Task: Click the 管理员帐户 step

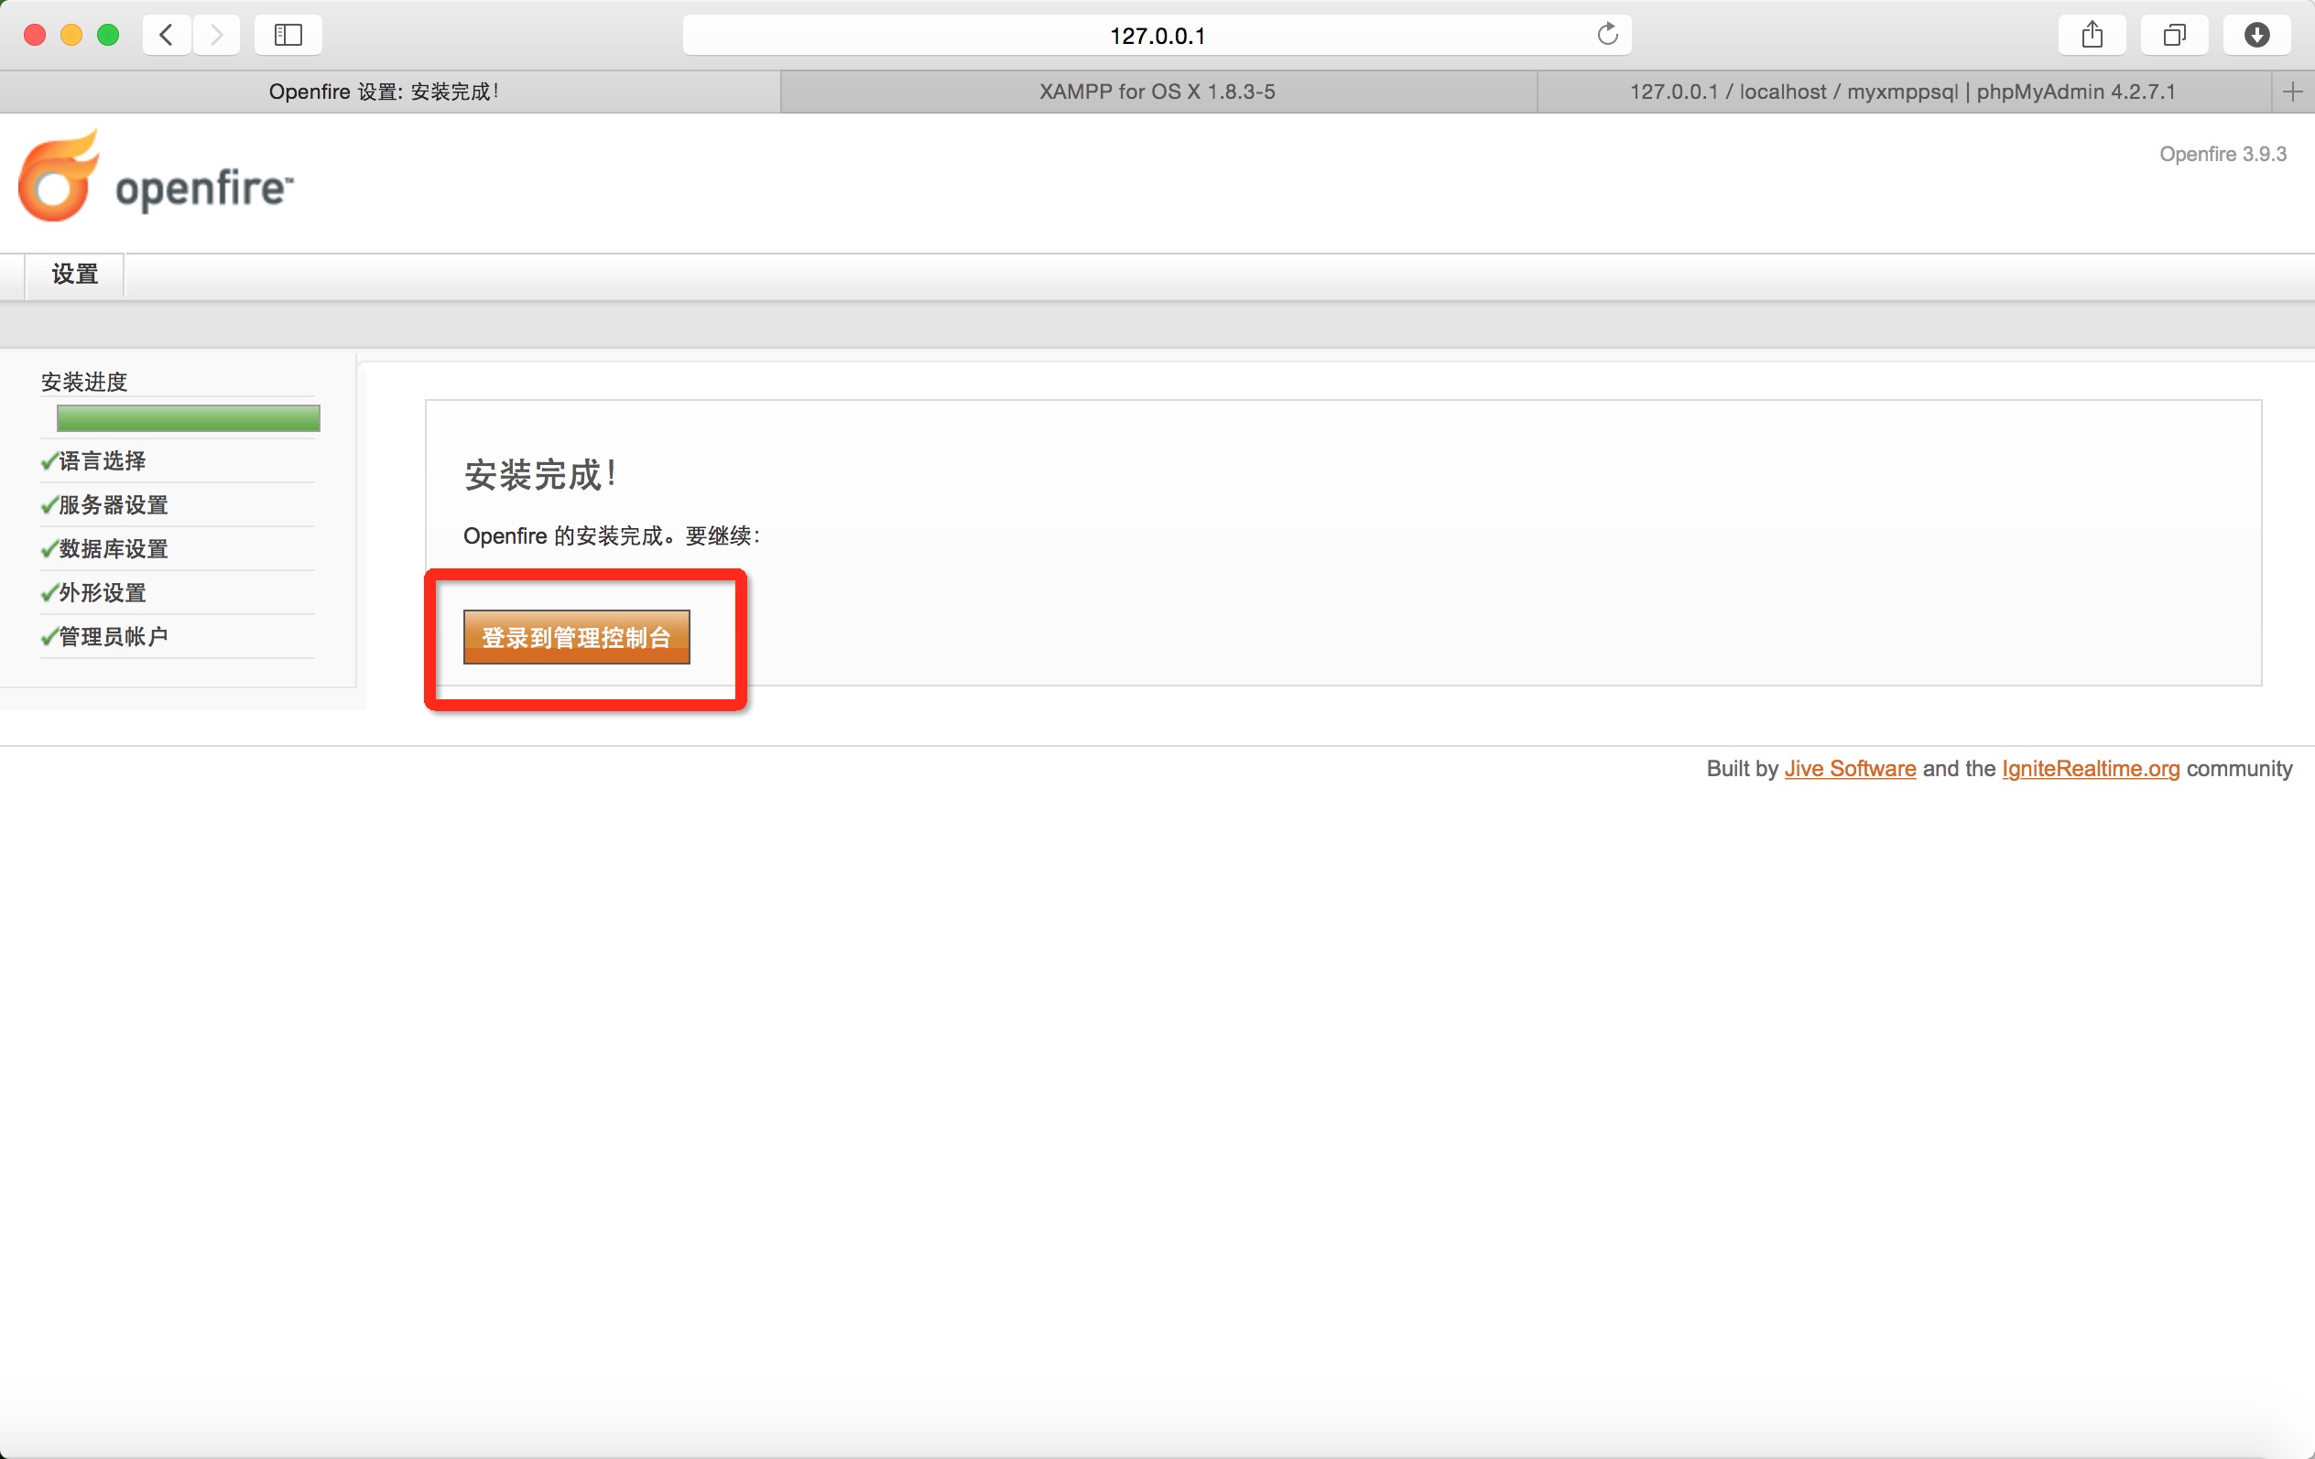Action: point(114,637)
